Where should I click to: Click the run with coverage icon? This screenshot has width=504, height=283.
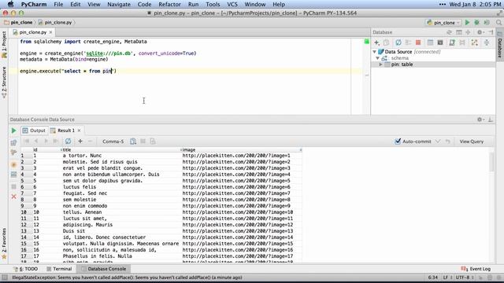pyautogui.click(x=487, y=23)
